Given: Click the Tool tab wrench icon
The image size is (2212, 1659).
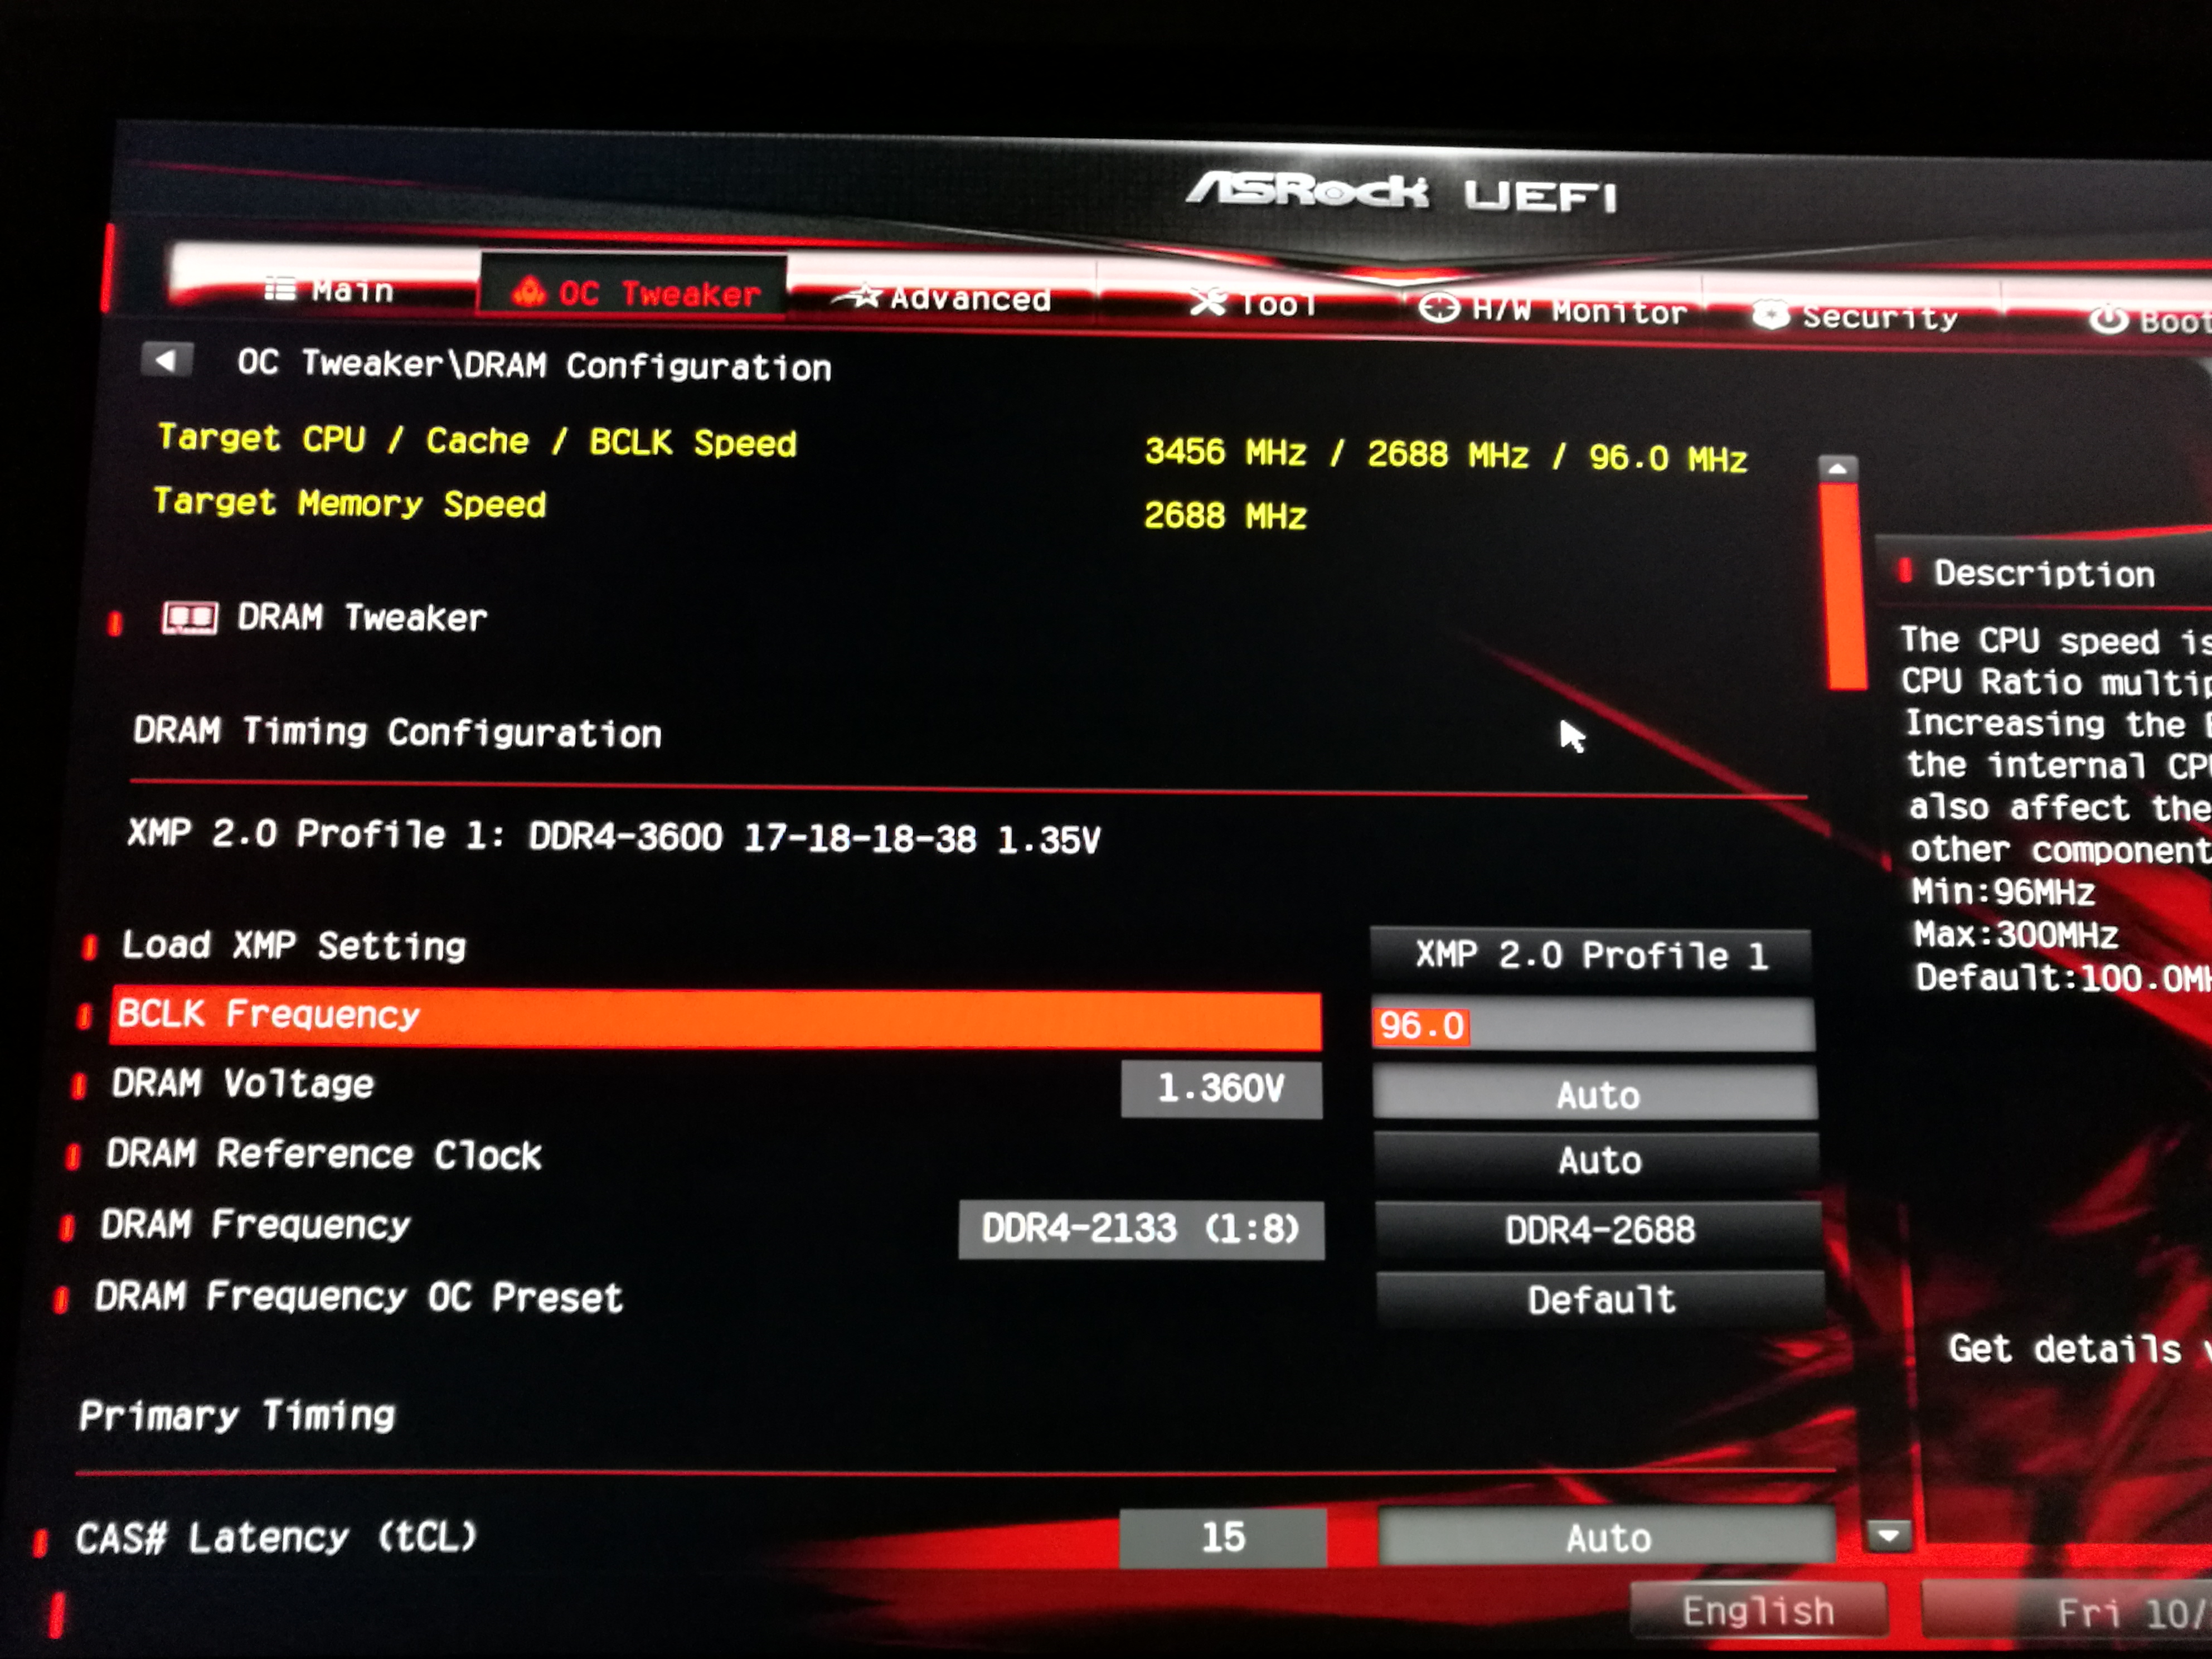Looking at the screenshot, I should [1208, 301].
